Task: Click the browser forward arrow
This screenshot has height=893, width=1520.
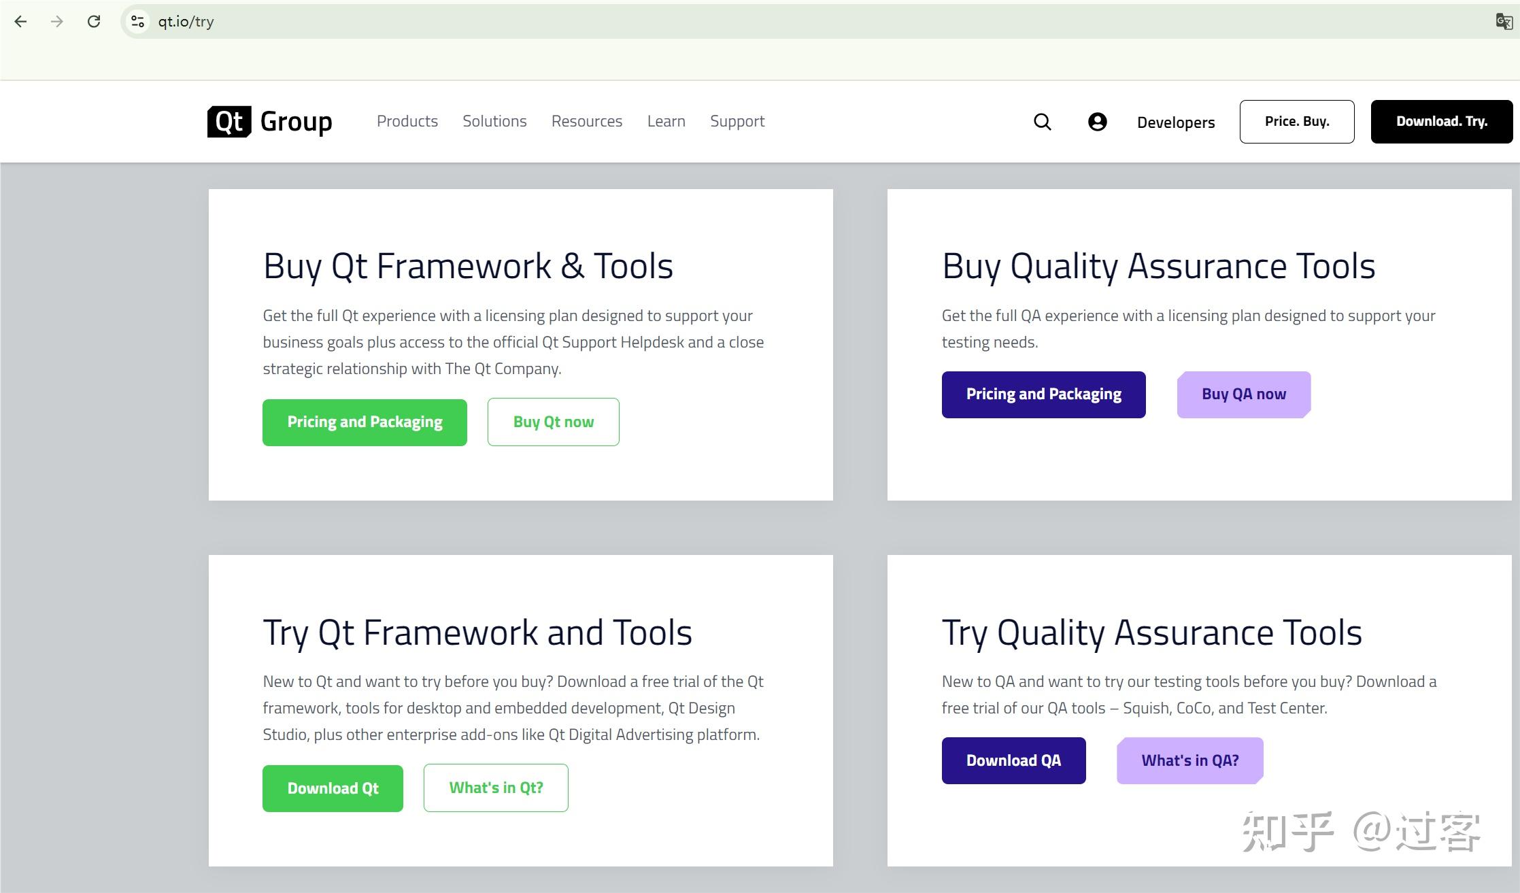Action: pos(57,22)
